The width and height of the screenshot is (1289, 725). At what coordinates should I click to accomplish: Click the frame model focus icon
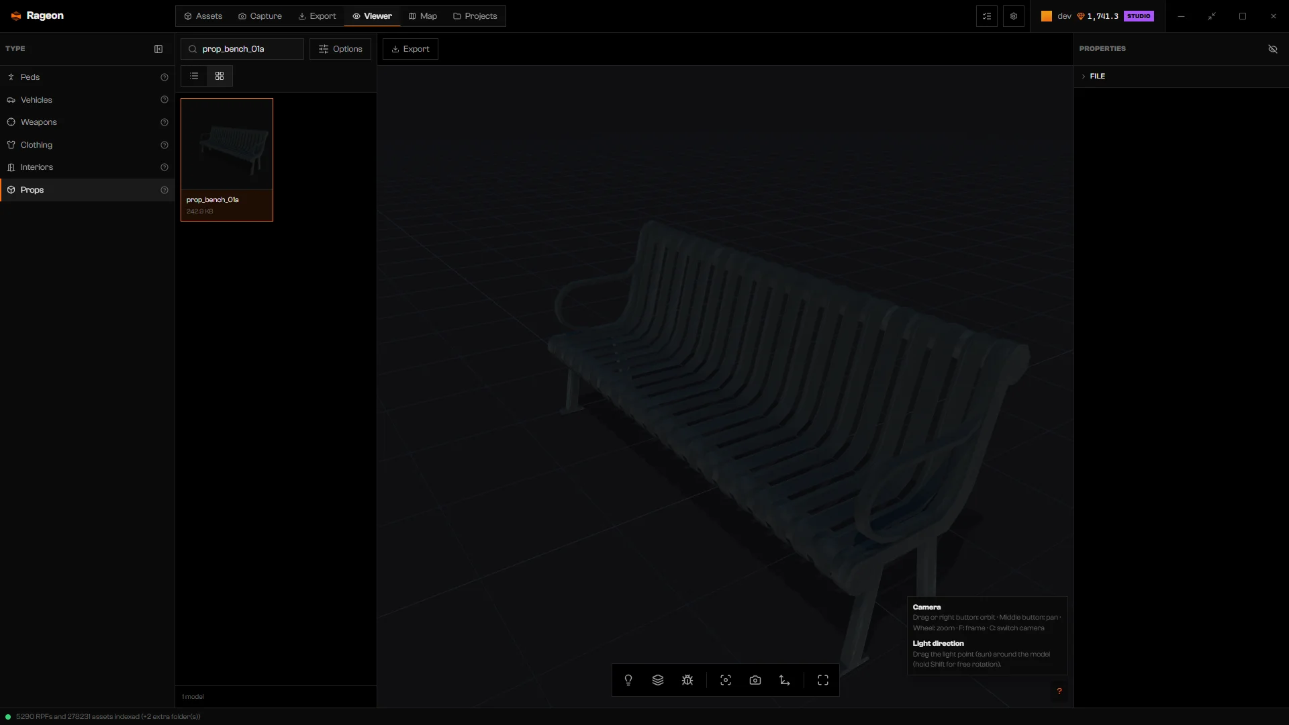coord(726,680)
